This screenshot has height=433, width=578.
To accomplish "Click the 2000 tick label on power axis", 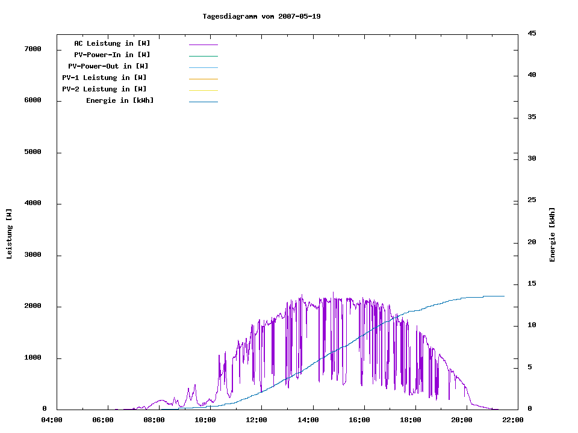I will pyautogui.click(x=32, y=306).
